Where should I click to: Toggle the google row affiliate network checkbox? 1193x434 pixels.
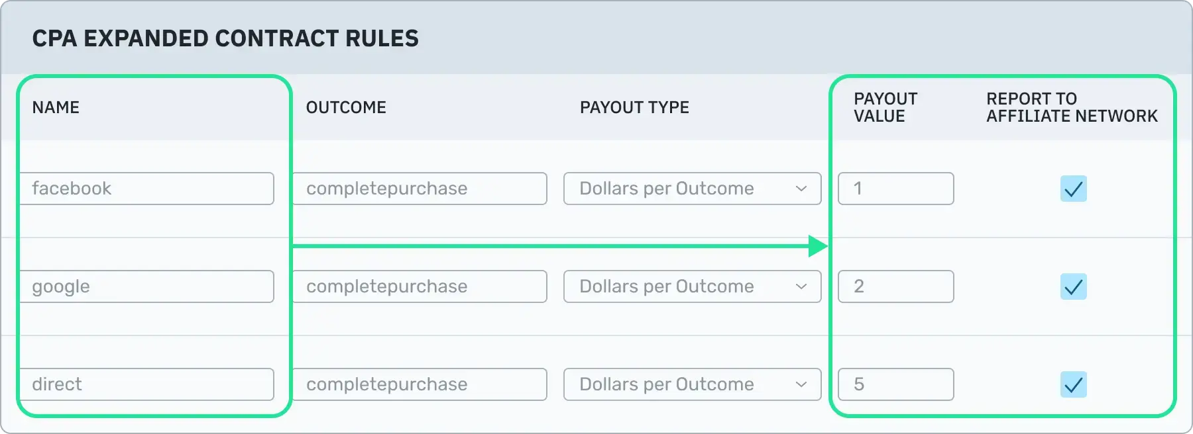1074,286
